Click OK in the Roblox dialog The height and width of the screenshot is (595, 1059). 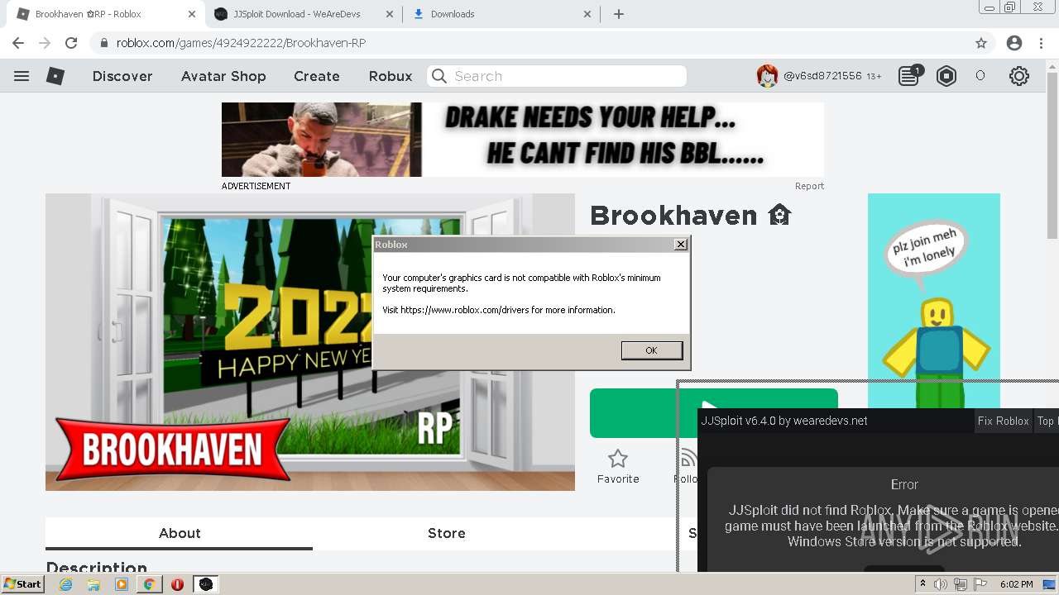point(652,350)
